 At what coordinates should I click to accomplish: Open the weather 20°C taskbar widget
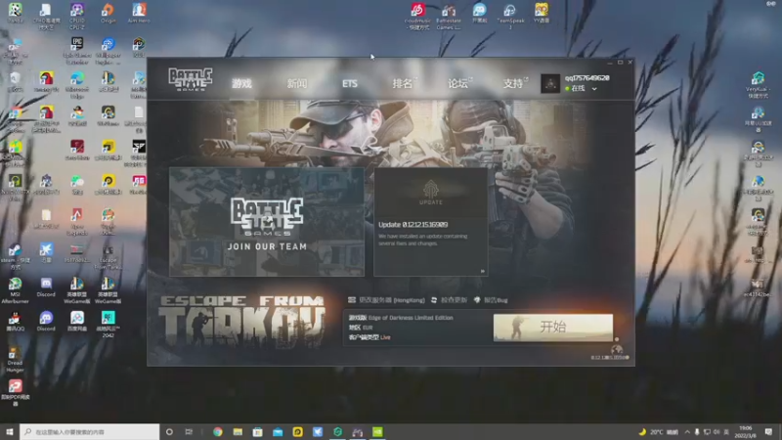pos(658,431)
